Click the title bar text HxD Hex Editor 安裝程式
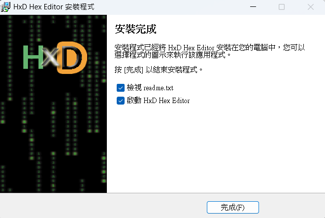This screenshot has height=218, width=325. pos(54,7)
